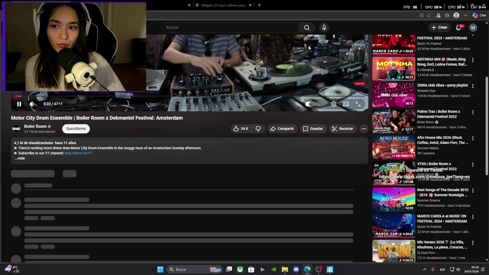Open File Explorer from taskbar
Viewport: 489px width, 275px height.
285,269
